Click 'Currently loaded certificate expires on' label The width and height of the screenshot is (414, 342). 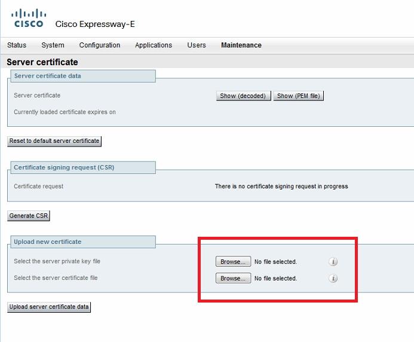[65, 112]
